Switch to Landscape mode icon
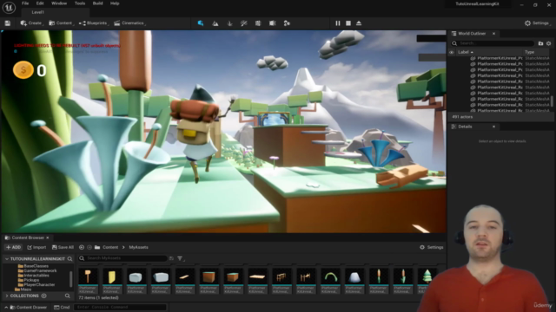Screen dimensions: 556x312 [215, 23]
